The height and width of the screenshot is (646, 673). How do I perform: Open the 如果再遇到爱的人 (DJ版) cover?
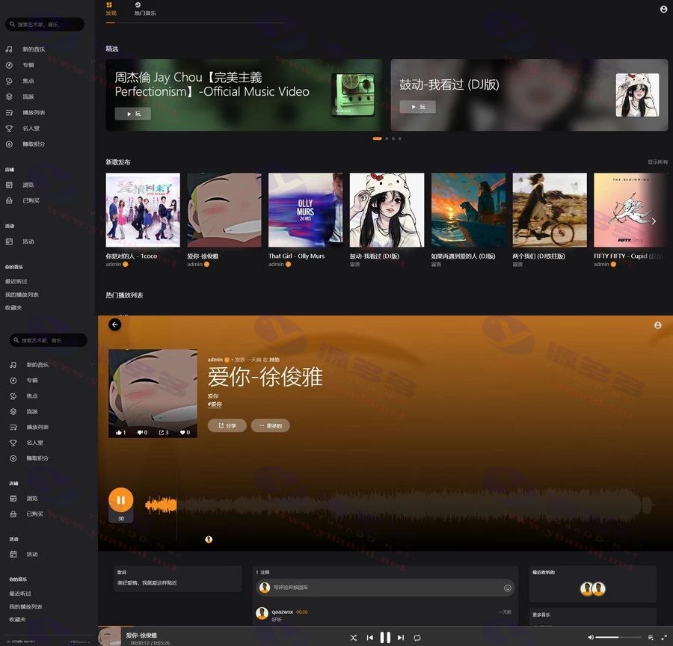point(468,210)
